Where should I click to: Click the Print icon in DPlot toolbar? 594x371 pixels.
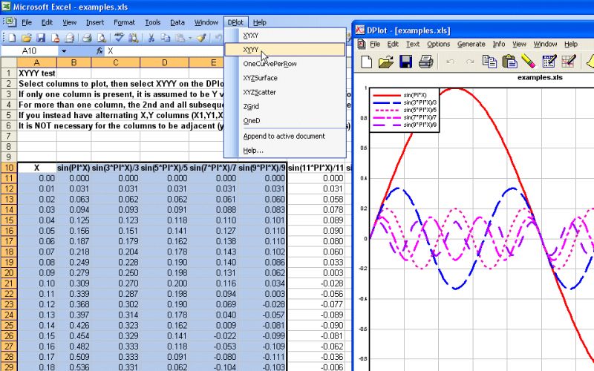[x=425, y=62]
